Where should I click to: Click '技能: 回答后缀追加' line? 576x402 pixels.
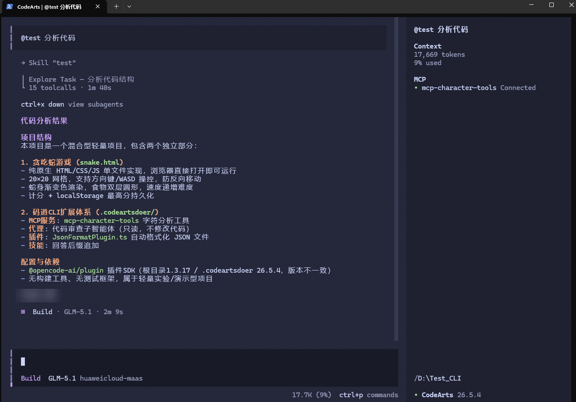point(60,246)
